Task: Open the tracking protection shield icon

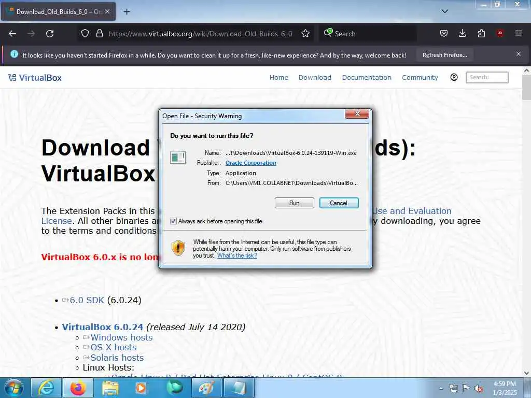Action: pos(85,34)
